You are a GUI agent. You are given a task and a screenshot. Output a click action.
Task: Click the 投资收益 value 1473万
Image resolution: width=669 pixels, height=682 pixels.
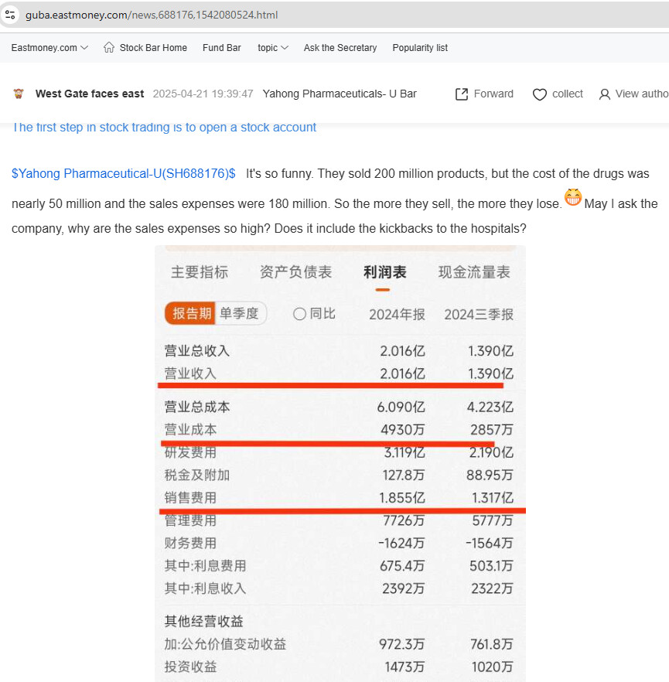point(404,667)
